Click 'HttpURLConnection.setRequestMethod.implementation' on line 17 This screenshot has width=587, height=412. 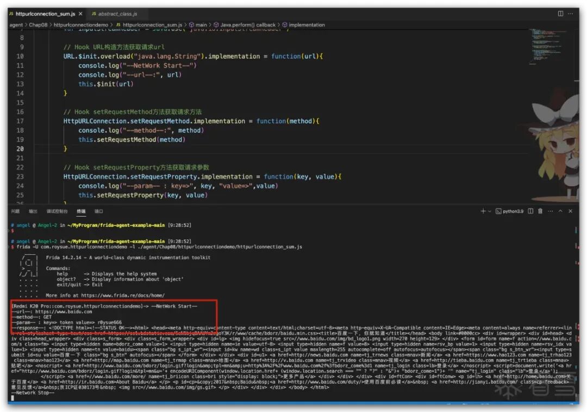154,121
